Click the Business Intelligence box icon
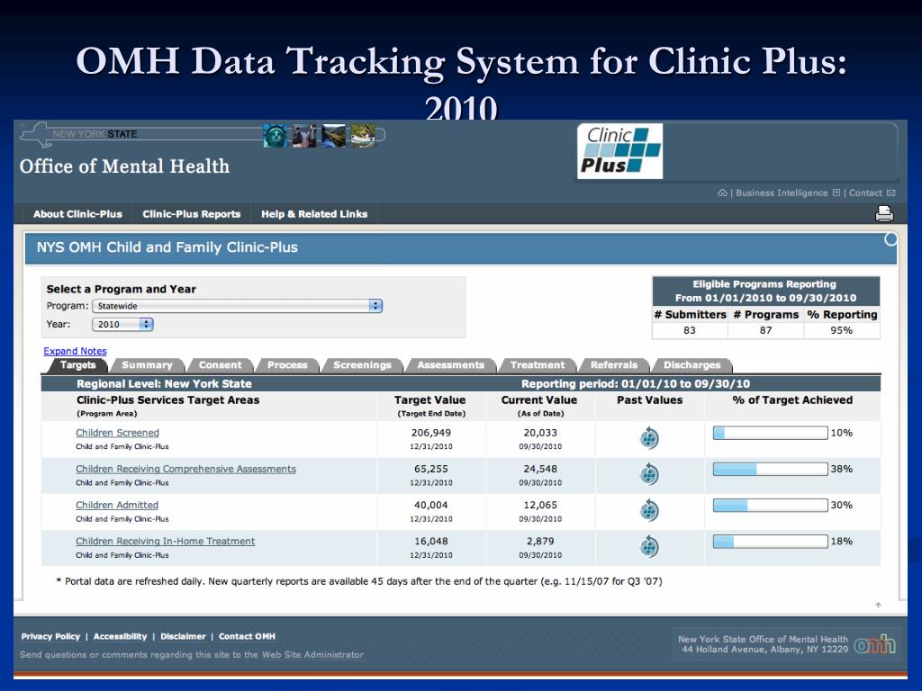Image resolution: width=922 pixels, height=691 pixels. tap(836, 193)
